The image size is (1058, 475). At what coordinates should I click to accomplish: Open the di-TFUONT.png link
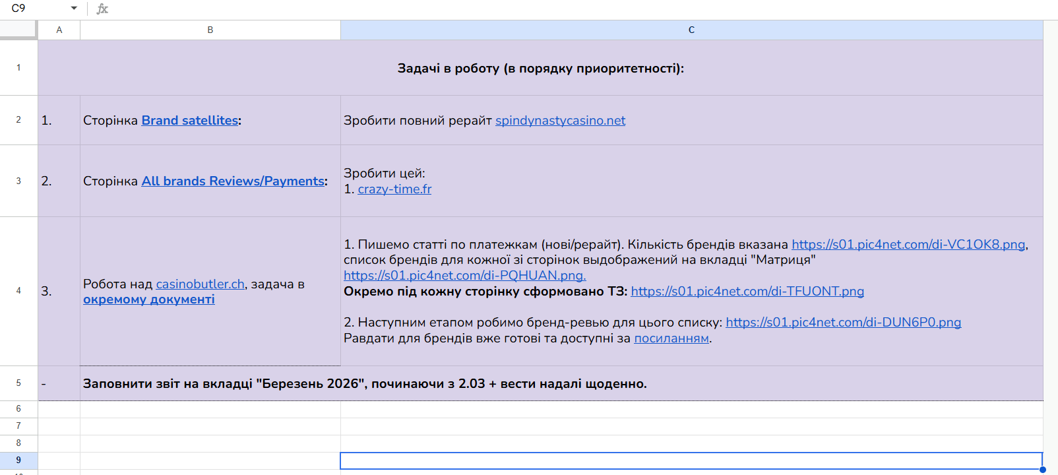(x=747, y=292)
